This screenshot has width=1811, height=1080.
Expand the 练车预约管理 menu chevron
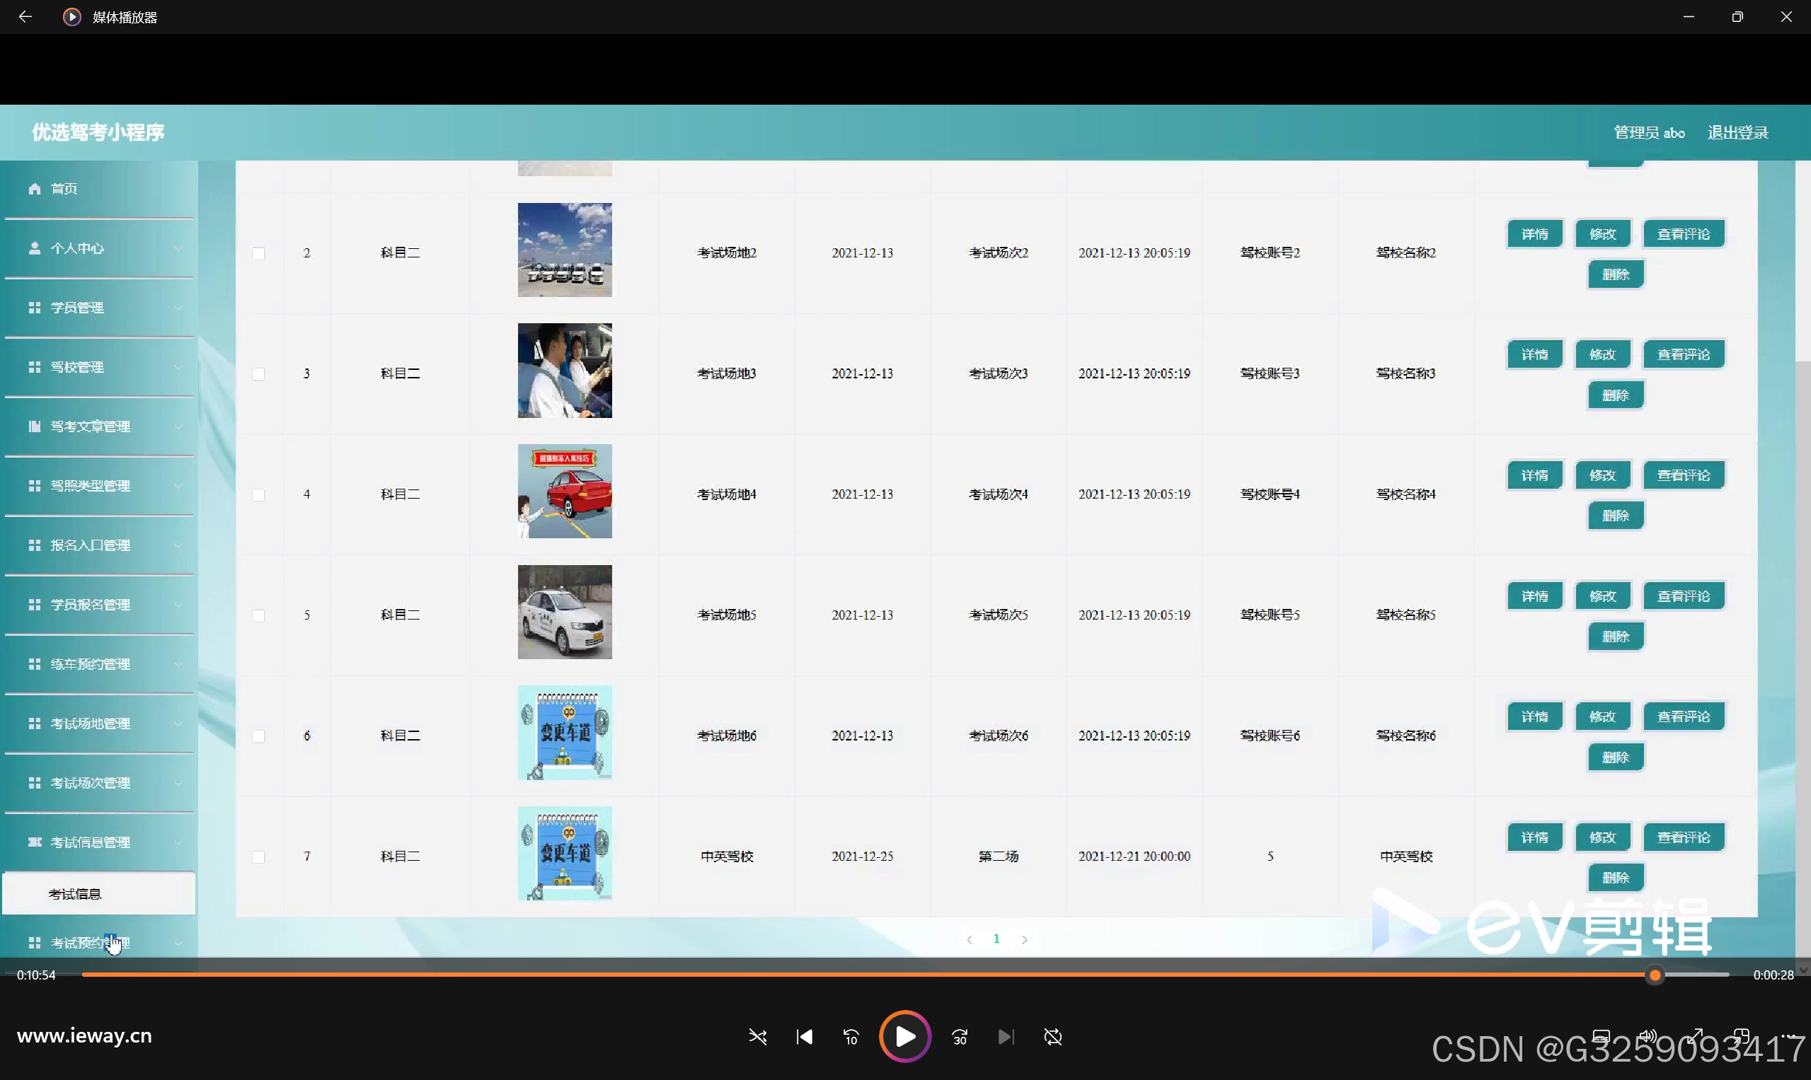tap(178, 663)
